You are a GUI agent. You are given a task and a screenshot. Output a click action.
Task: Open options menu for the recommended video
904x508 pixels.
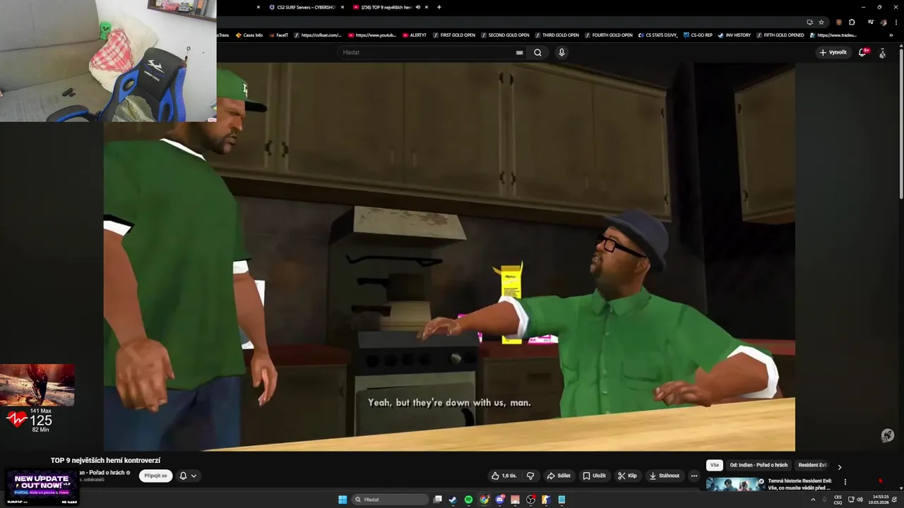845,482
